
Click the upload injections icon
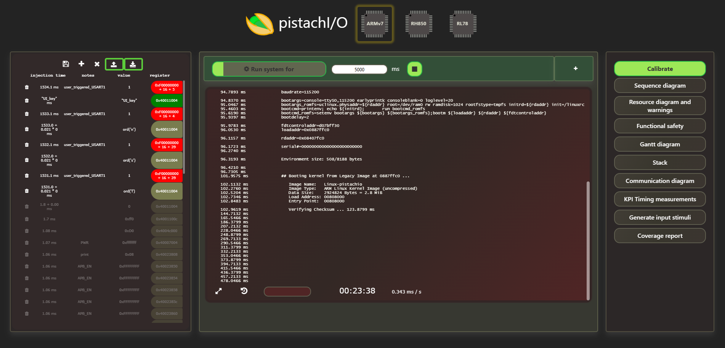click(114, 64)
